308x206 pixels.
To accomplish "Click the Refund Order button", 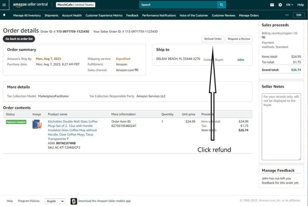I will point(213,39).
